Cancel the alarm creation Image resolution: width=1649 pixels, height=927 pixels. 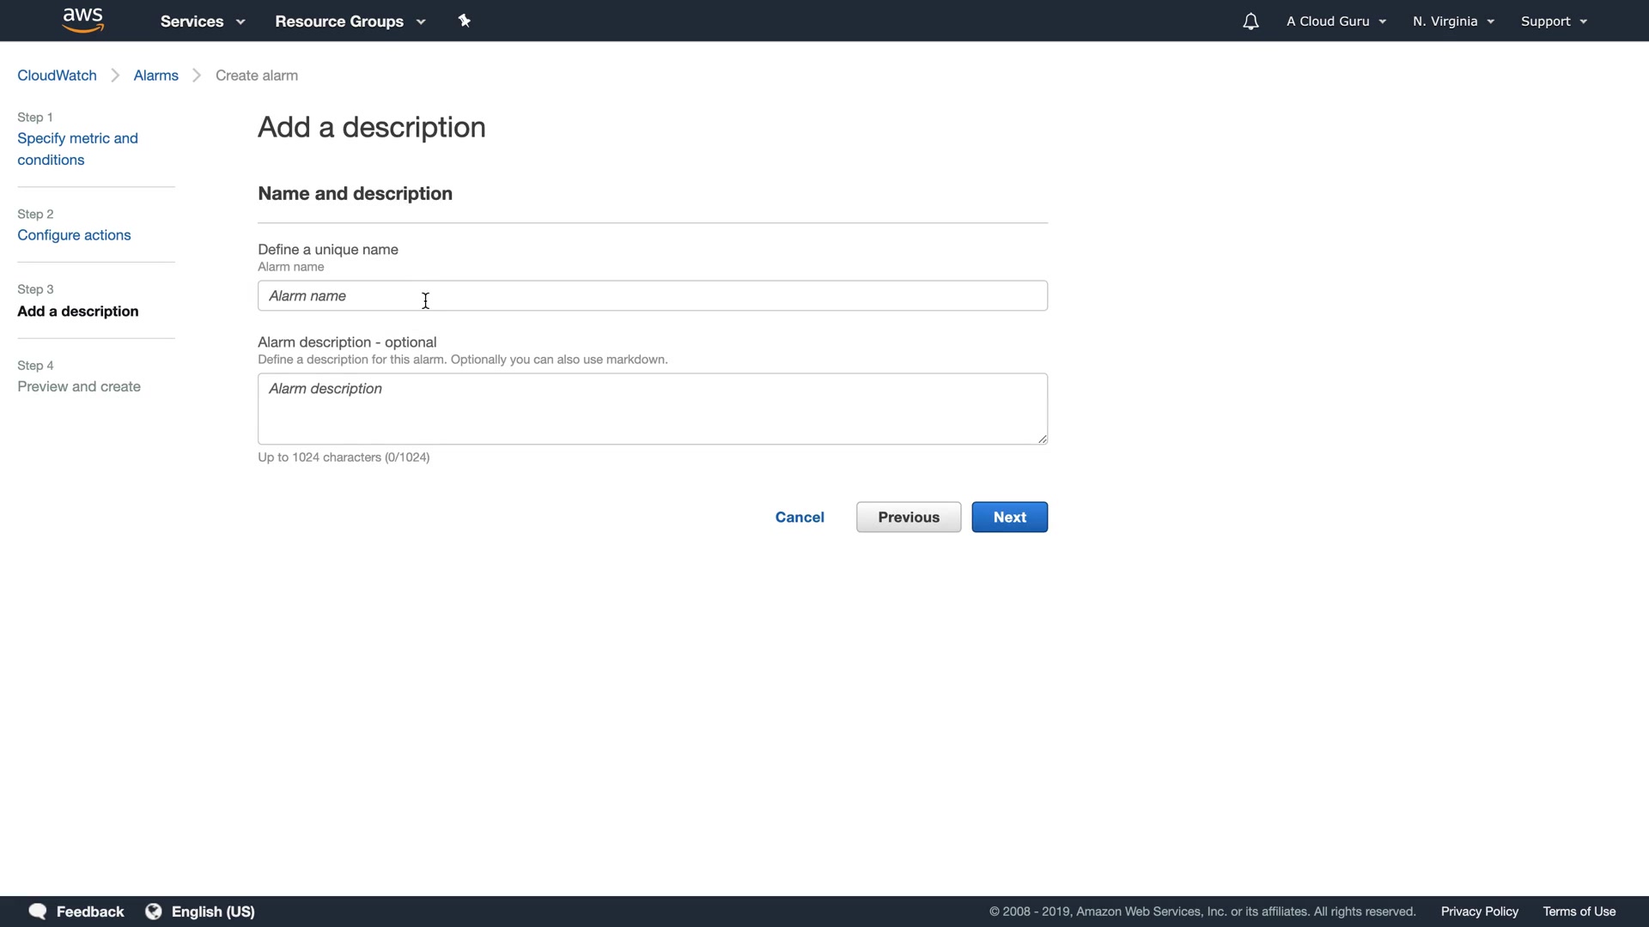pyautogui.click(x=800, y=518)
